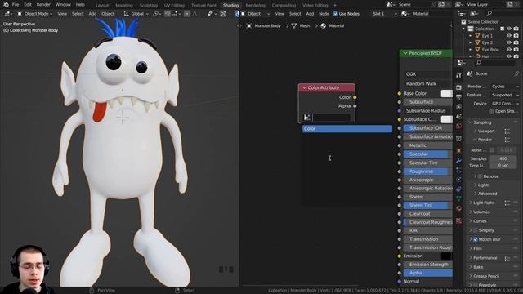Open the GGX distribution dropdown
Viewport: 523px width, 294px height.
tap(427, 74)
